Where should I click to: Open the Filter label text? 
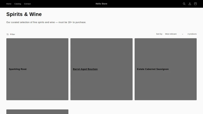12,34
